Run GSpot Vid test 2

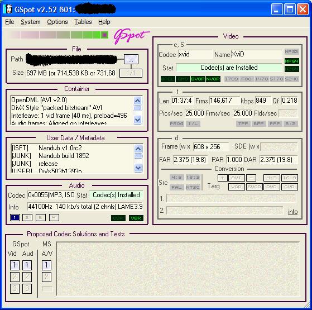tap(15, 277)
